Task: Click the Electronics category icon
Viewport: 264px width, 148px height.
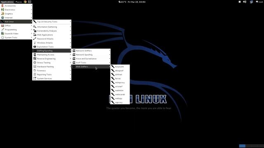Action: click(2, 10)
